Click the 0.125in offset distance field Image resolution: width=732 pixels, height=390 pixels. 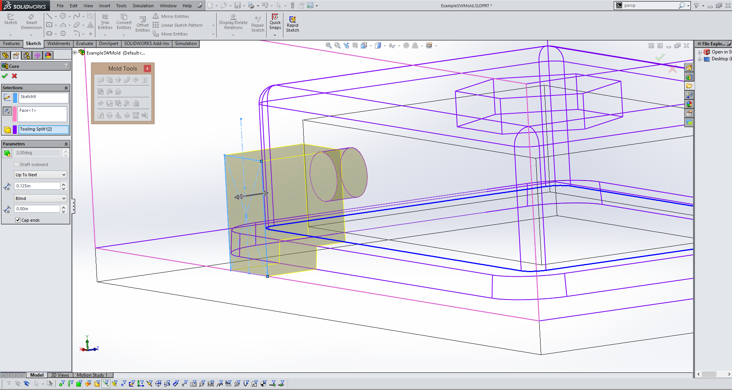37,186
